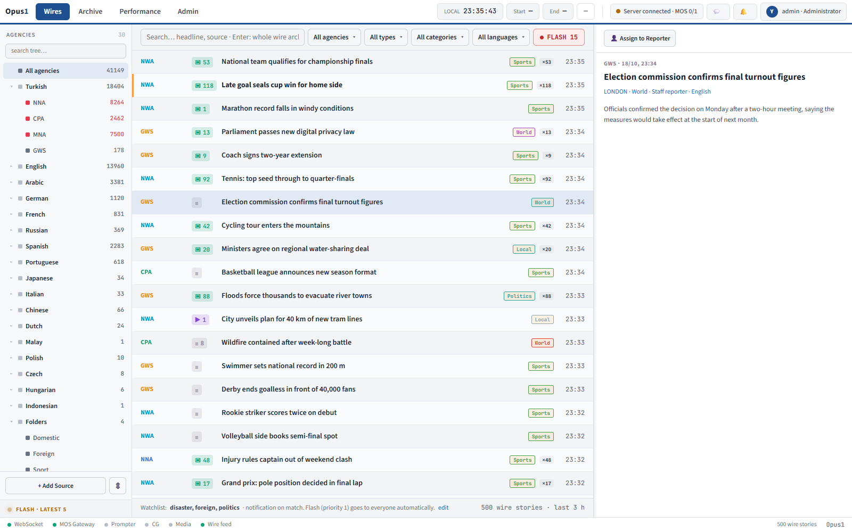The width and height of the screenshot is (852, 532).
Task: Open the chat messages icon
Action: coord(717,11)
